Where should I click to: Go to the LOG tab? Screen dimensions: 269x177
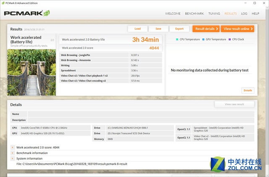click(244, 13)
